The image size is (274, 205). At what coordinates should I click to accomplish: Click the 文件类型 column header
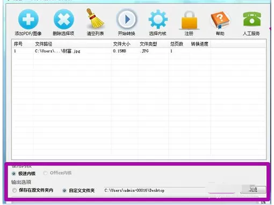click(x=148, y=44)
